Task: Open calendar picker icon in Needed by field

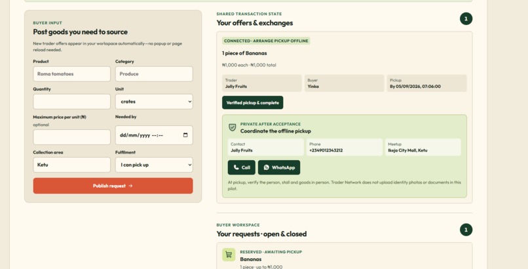Action: [185, 135]
